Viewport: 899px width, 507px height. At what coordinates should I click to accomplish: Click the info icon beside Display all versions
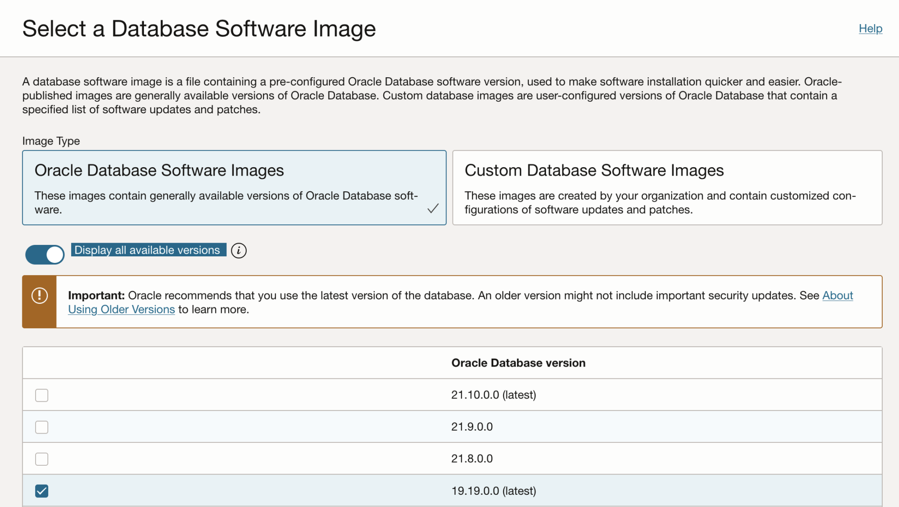(x=239, y=251)
